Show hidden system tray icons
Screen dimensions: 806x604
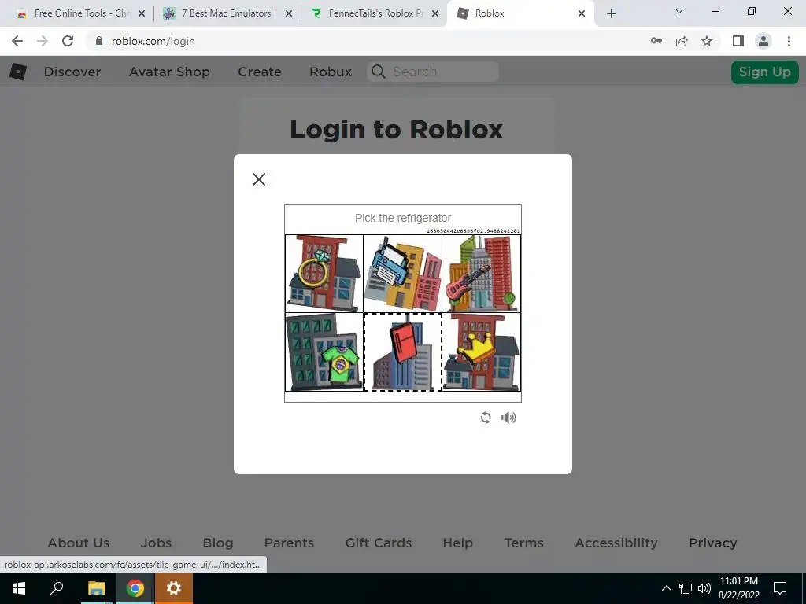(666, 588)
